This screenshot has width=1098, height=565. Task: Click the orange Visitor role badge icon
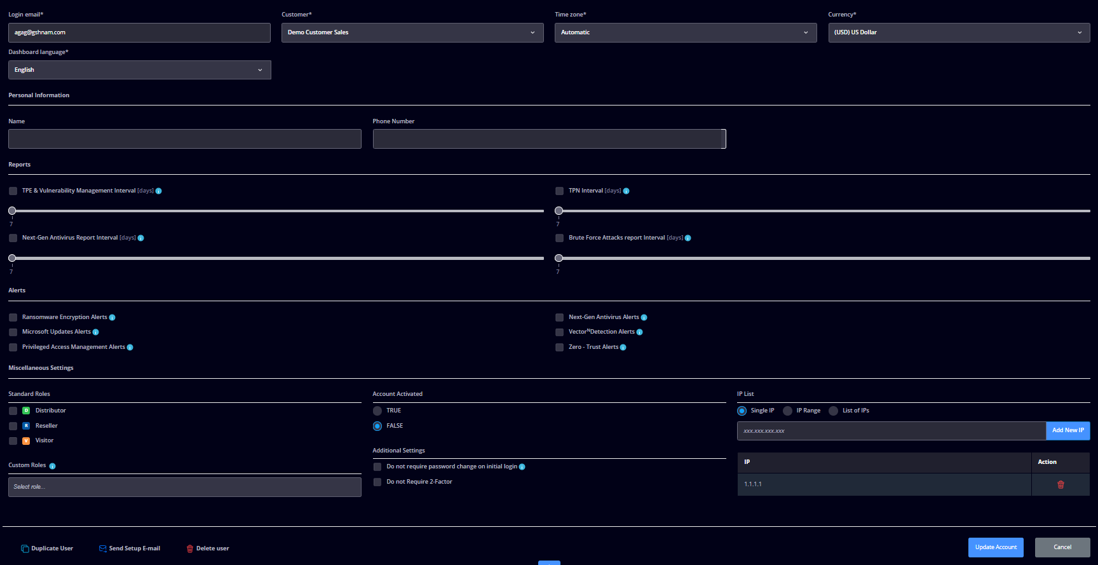coord(26,440)
